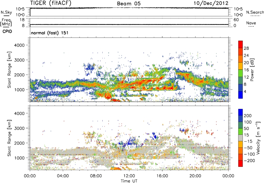Screen dimensions: 264x183
Task: Click "Slant Range [km]" label of velocity panel
Action: coord(9,138)
